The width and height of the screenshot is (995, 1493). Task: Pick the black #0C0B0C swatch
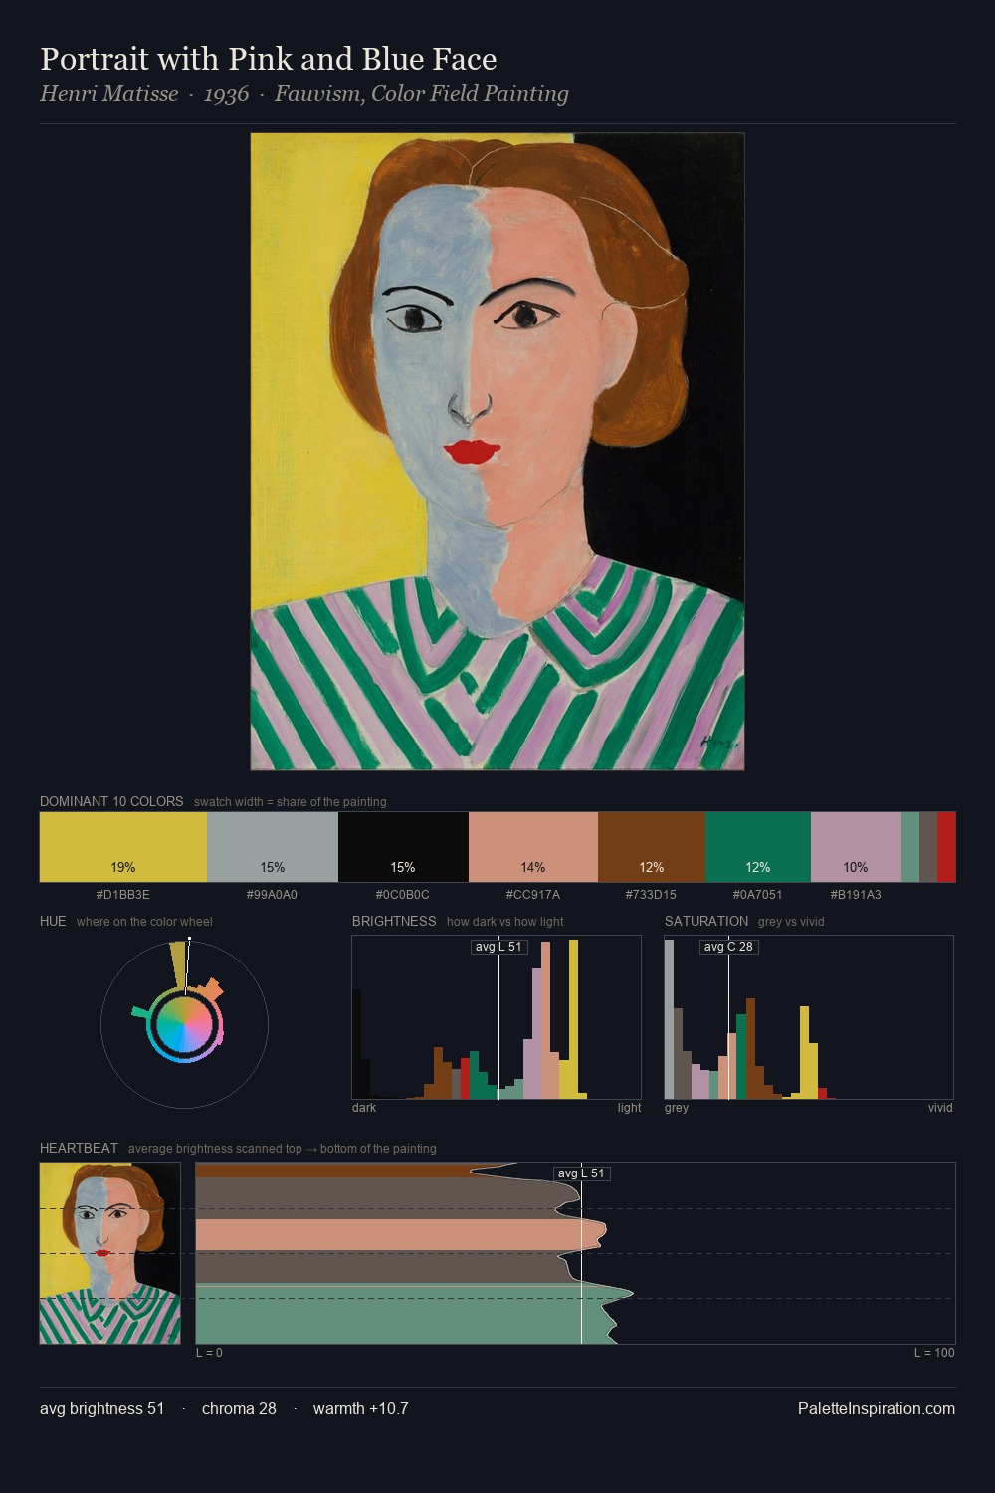pos(403,847)
